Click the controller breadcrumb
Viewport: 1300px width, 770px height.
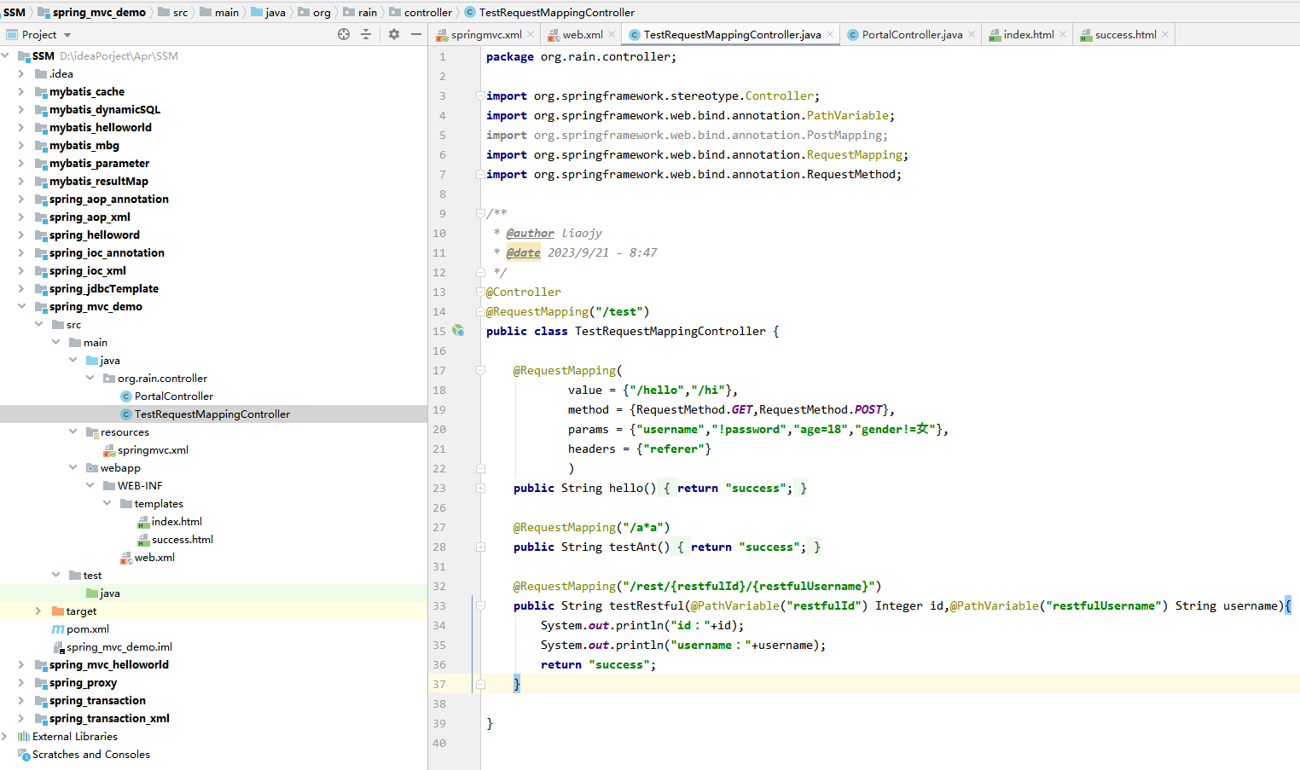(428, 12)
